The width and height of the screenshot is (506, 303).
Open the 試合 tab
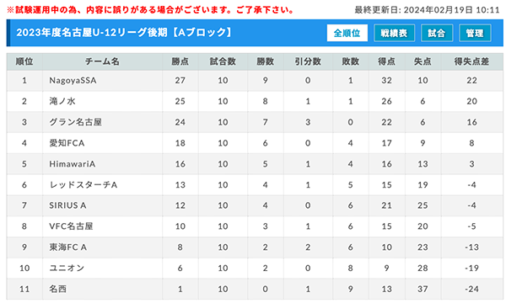(437, 33)
